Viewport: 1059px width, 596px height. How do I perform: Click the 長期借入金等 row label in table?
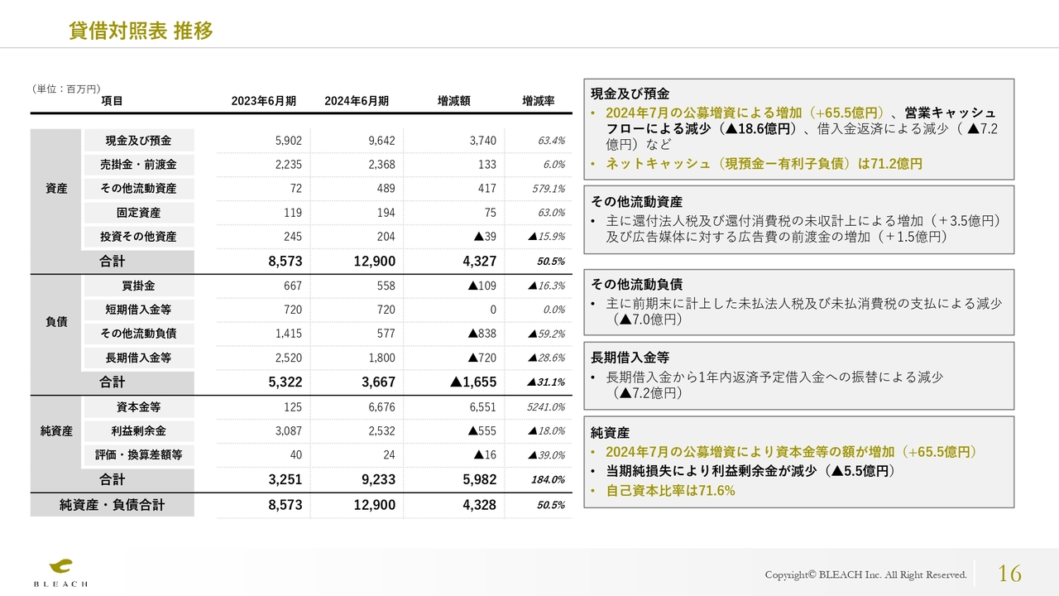(x=138, y=358)
